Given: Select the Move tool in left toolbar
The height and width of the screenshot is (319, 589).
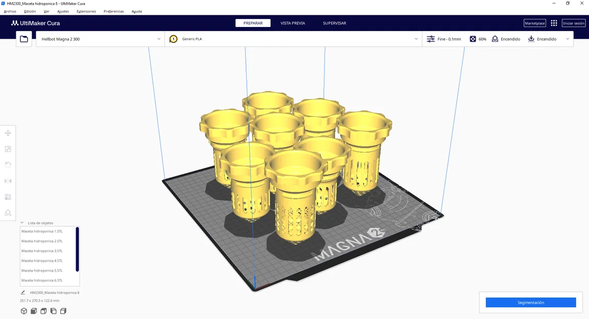Looking at the screenshot, I should (8, 133).
